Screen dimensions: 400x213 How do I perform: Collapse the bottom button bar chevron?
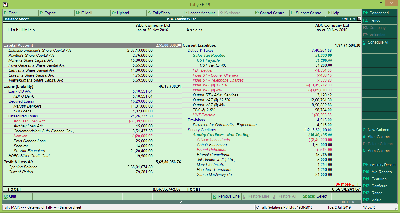[181, 201]
